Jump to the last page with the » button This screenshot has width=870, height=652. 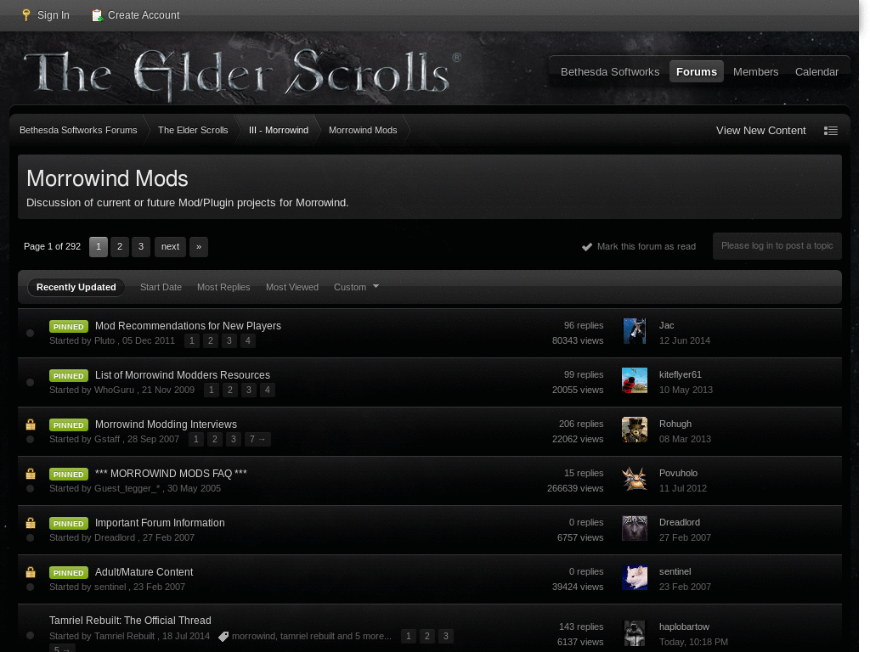[x=199, y=247]
